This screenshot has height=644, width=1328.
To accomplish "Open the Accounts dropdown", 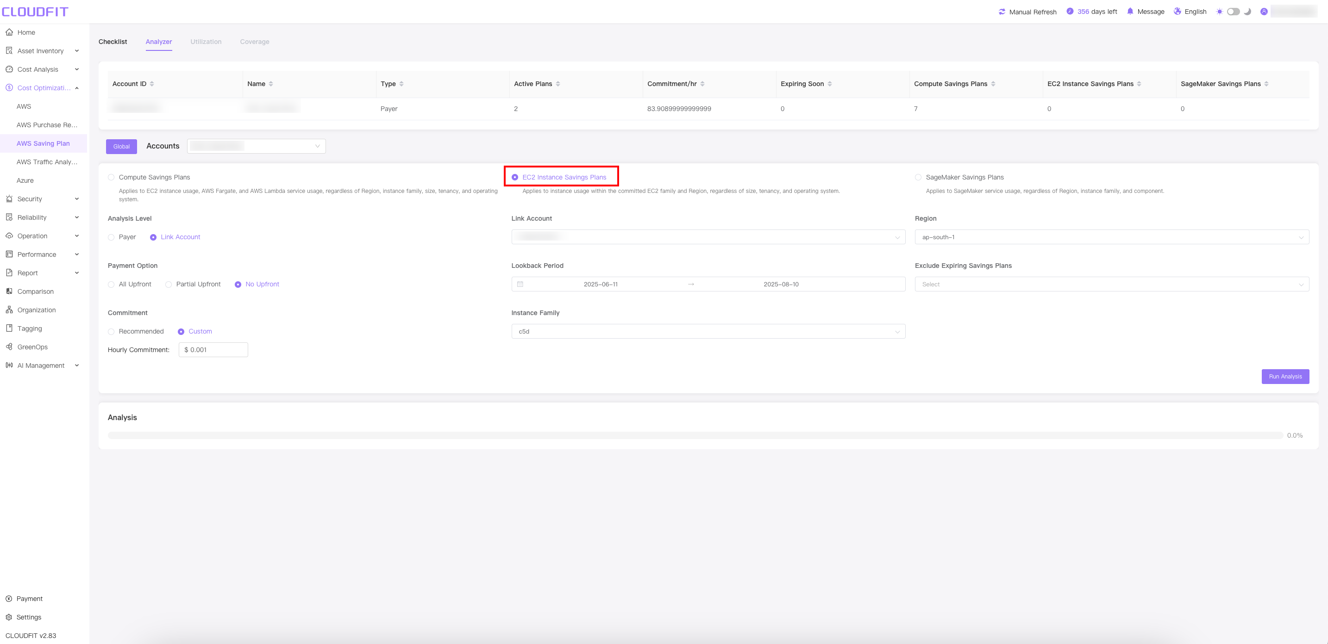I will pos(256,146).
